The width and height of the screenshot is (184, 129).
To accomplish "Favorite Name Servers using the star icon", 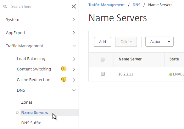I will click(17, 112).
